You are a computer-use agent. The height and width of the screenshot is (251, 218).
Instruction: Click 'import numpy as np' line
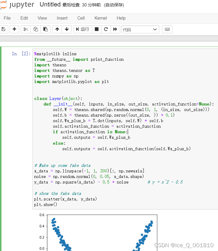[56, 76]
